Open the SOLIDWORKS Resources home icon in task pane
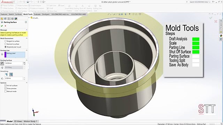223x125 pixels. pos(221,21)
